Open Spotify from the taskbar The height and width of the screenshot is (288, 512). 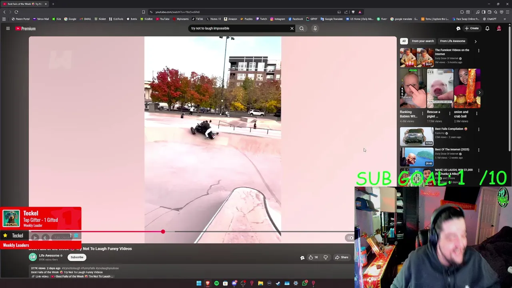click(x=216, y=284)
